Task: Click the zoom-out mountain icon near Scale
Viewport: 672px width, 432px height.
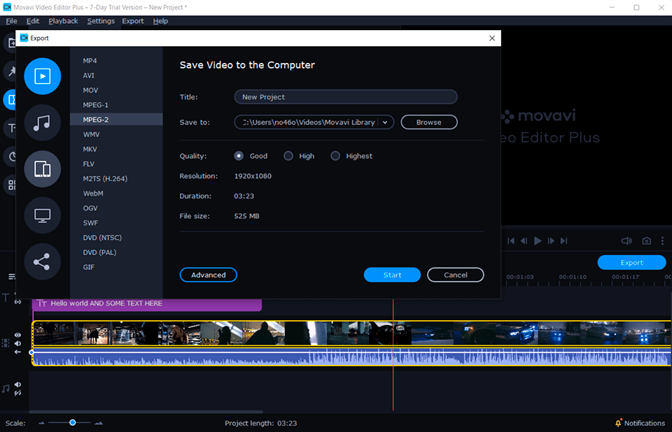Action: pos(41,423)
